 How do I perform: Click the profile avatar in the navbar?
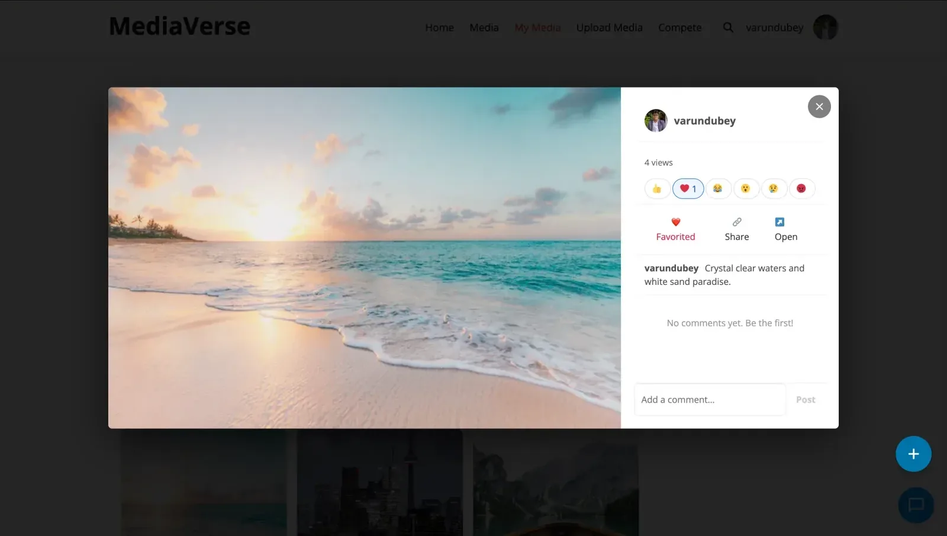825,27
